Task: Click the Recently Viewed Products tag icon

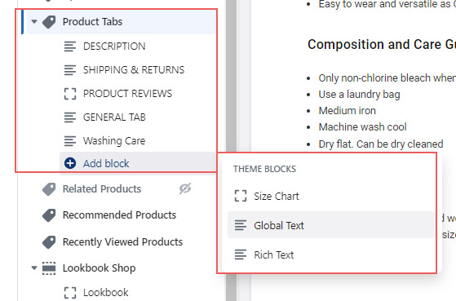Action: click(49, 242)
